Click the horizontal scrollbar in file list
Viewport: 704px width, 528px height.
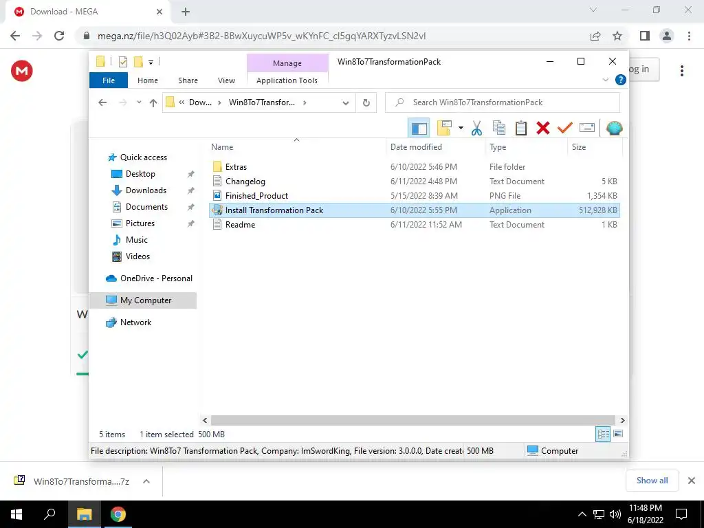tap(413, 420)
